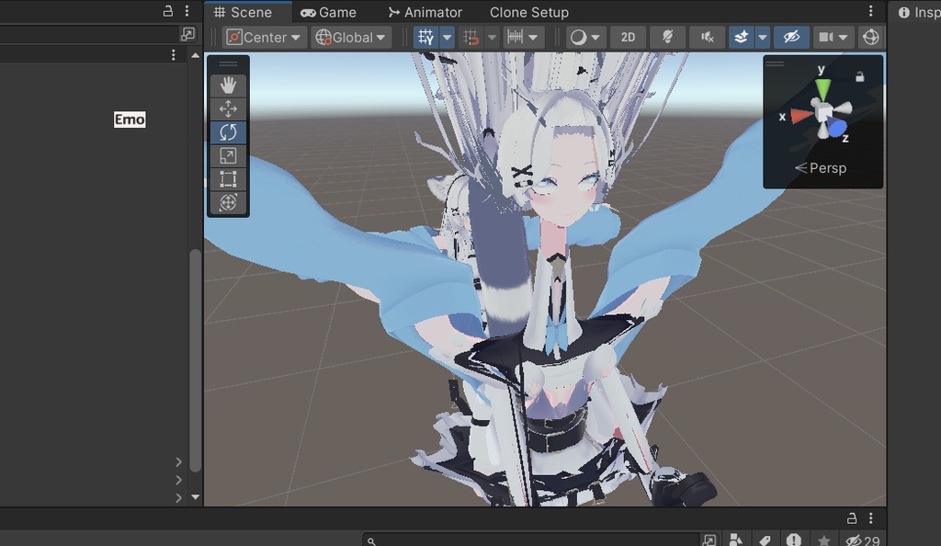Open the draw mode dropdown arrow
This screenshot has width=941, height=546.
click(x=595, y=37)
